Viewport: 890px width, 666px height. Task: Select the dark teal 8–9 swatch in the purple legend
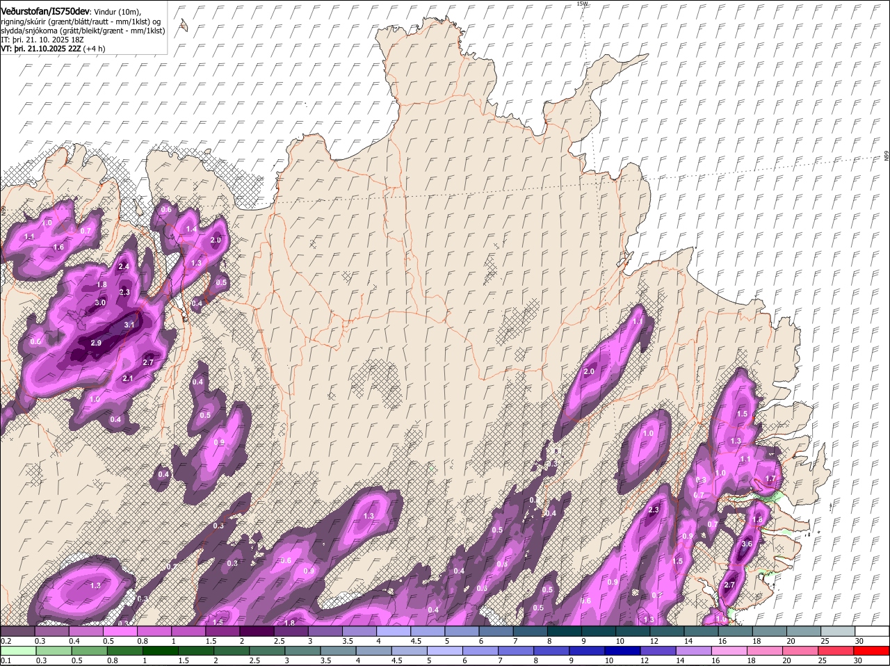pyautogui.click(x=566, y=631)
